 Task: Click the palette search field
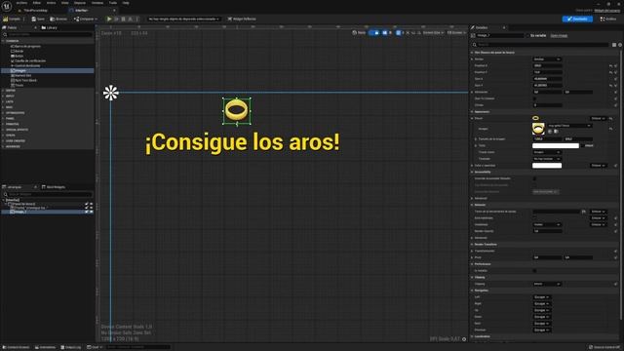[x=48, y=35]
